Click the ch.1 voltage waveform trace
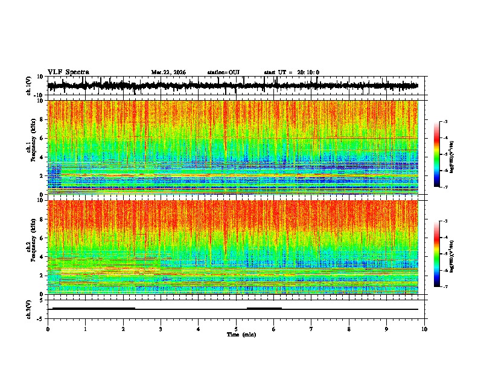The image size is (478, 369). (x=232, y=86)
